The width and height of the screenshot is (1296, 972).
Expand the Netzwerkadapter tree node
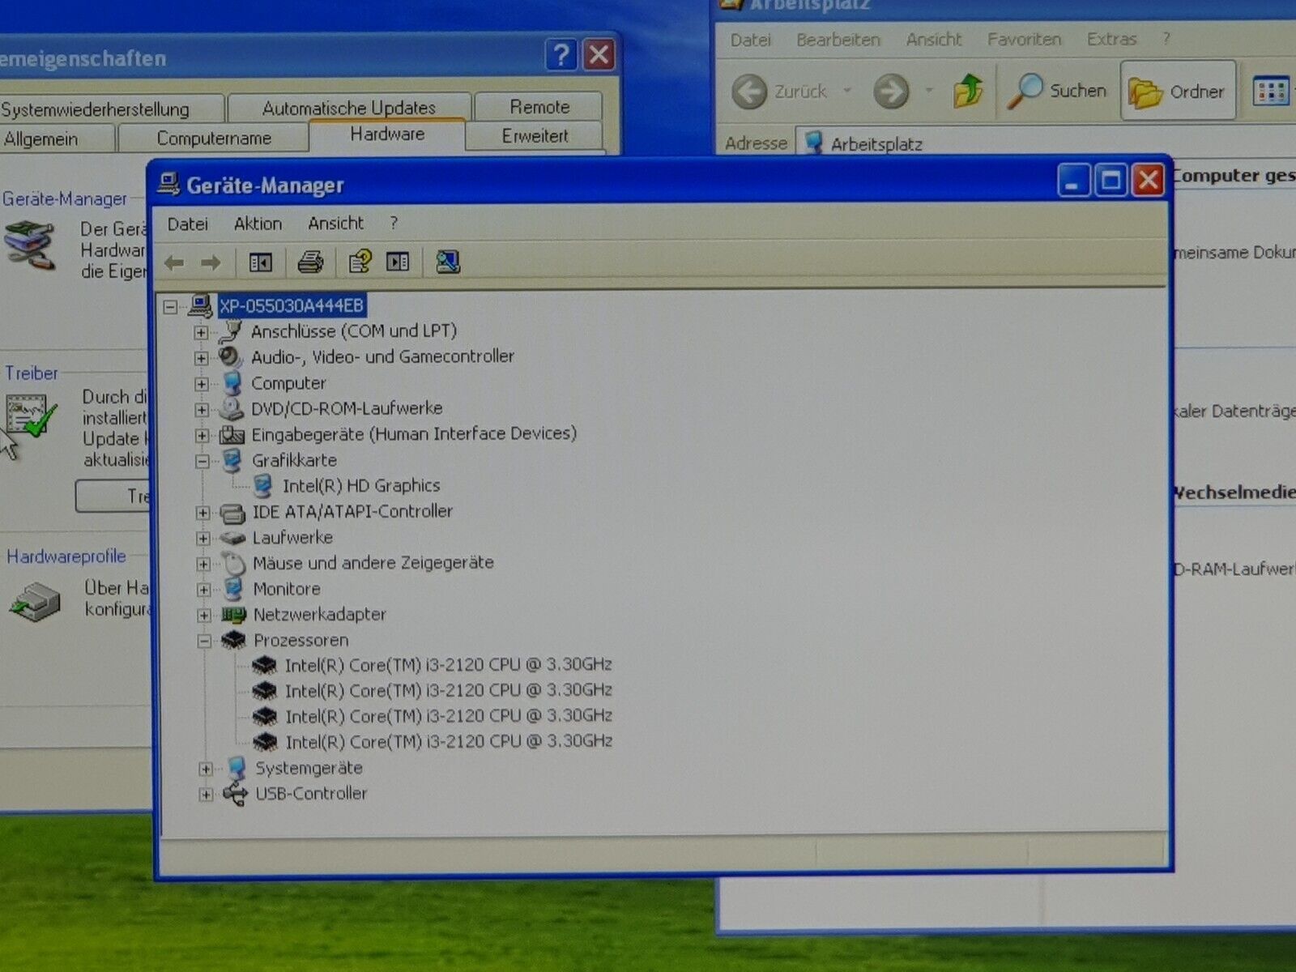(204, 615)
